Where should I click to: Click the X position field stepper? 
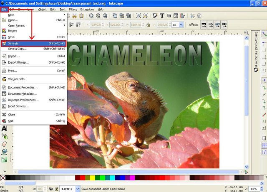point(103,25)
